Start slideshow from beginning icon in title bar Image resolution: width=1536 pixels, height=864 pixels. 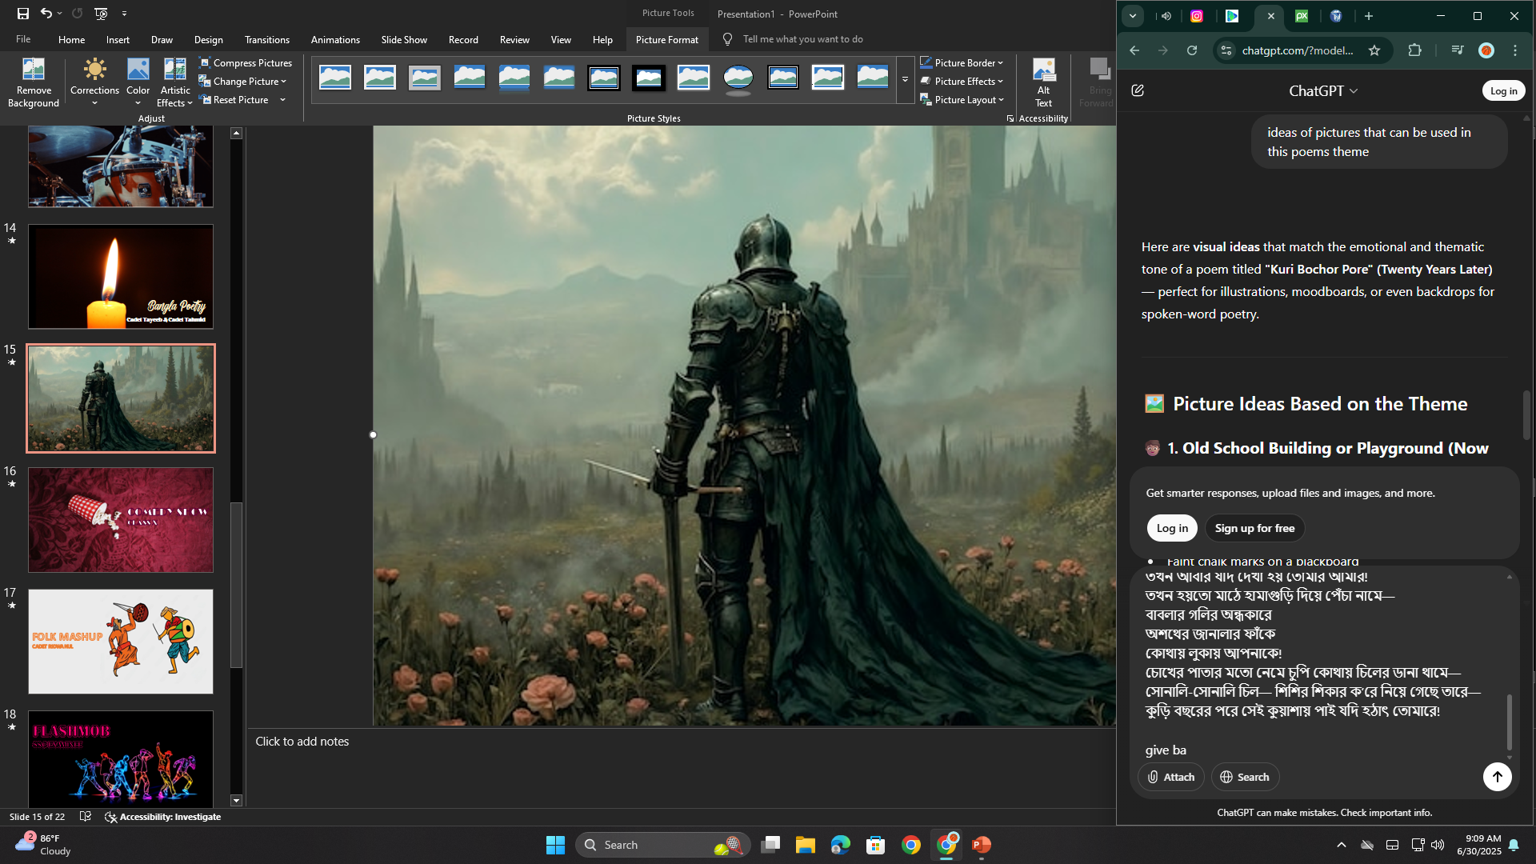[101, 14]
